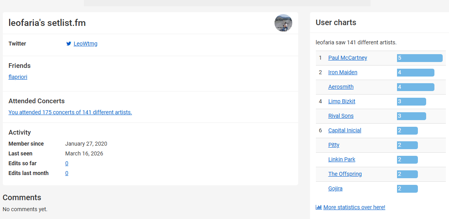Click Paul McCartney's bar showing 5
The height and width of the screenshot is (219, 449).
(420, 58)
